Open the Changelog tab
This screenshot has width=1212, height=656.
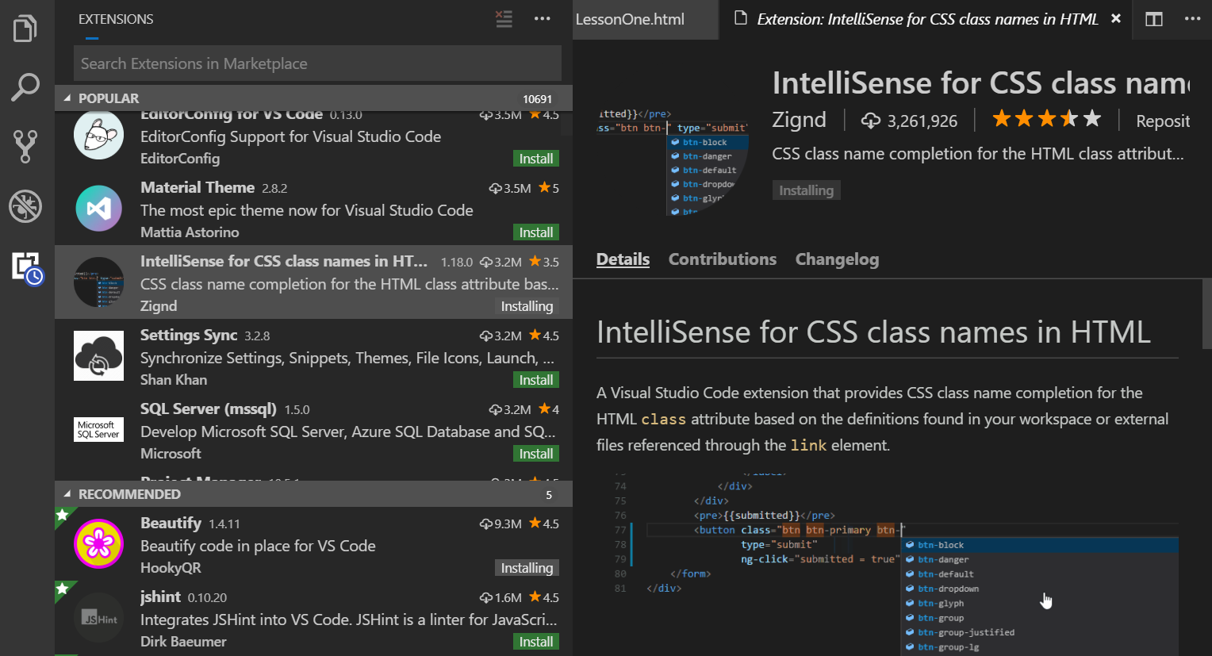837,259
